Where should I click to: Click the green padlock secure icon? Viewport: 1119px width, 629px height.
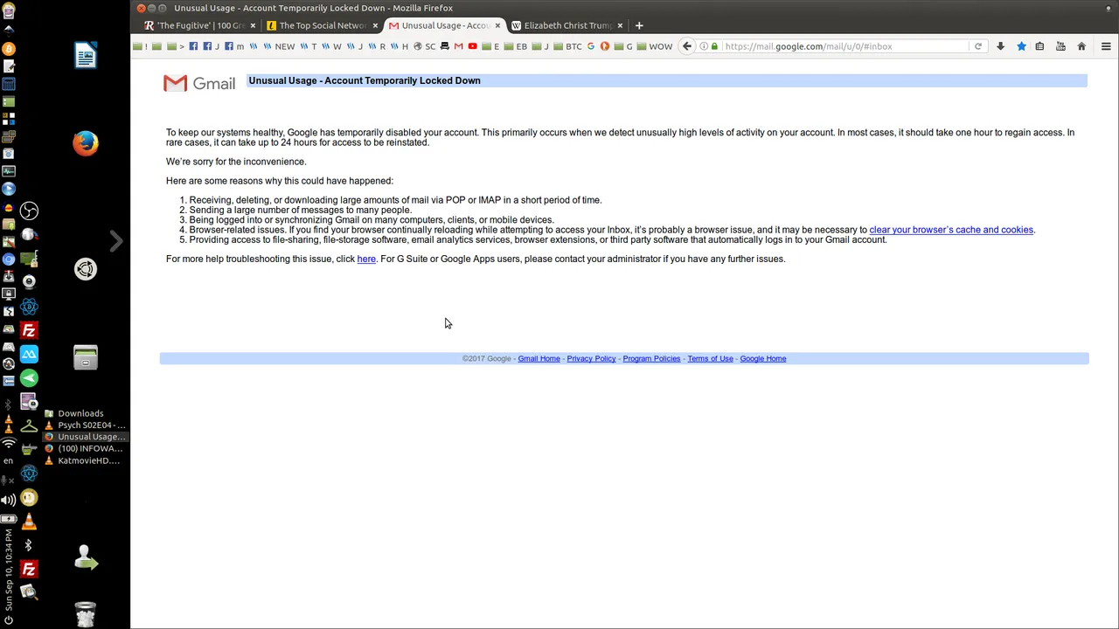click(x=715, y=46)
